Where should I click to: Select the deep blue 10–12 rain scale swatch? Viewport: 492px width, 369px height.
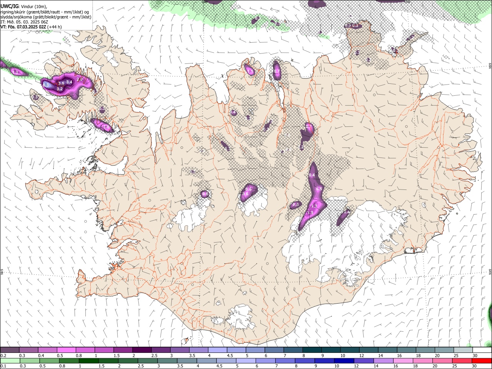coord(344,361)
